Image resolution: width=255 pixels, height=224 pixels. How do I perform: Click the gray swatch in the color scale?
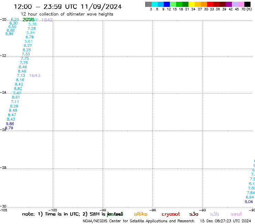(x=149, y=4)
